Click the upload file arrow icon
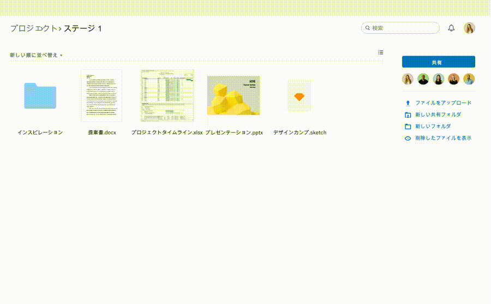The height and width of the screenshot is (304, 491). pos(408,103)
